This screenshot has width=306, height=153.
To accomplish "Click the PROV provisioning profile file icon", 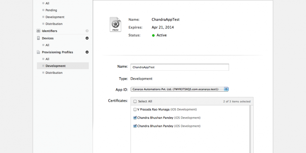I will click(115, 24).
